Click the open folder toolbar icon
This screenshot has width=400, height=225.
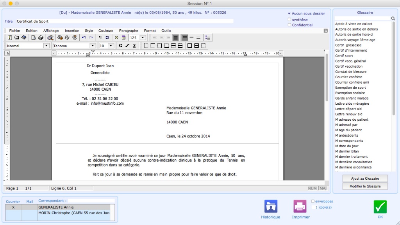(16, 37)
